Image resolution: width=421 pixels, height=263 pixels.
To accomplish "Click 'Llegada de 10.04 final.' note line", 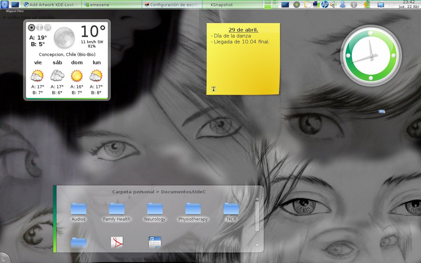I will [240, 42].
